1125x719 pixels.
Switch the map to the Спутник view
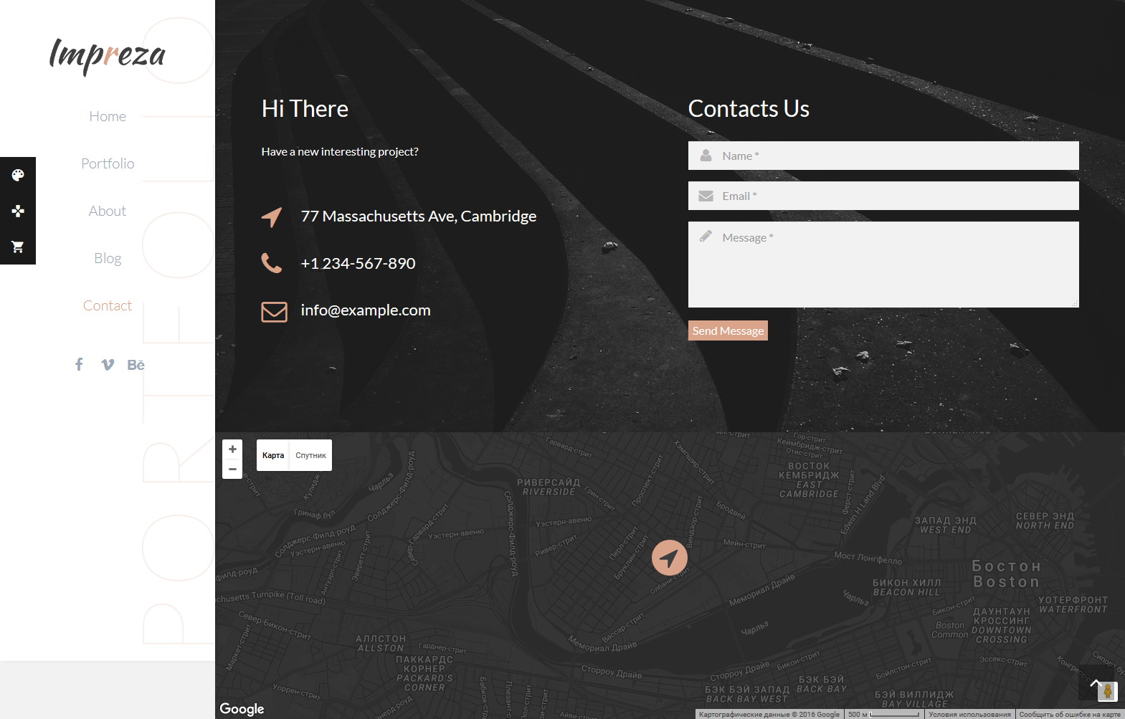pos(310,455)
